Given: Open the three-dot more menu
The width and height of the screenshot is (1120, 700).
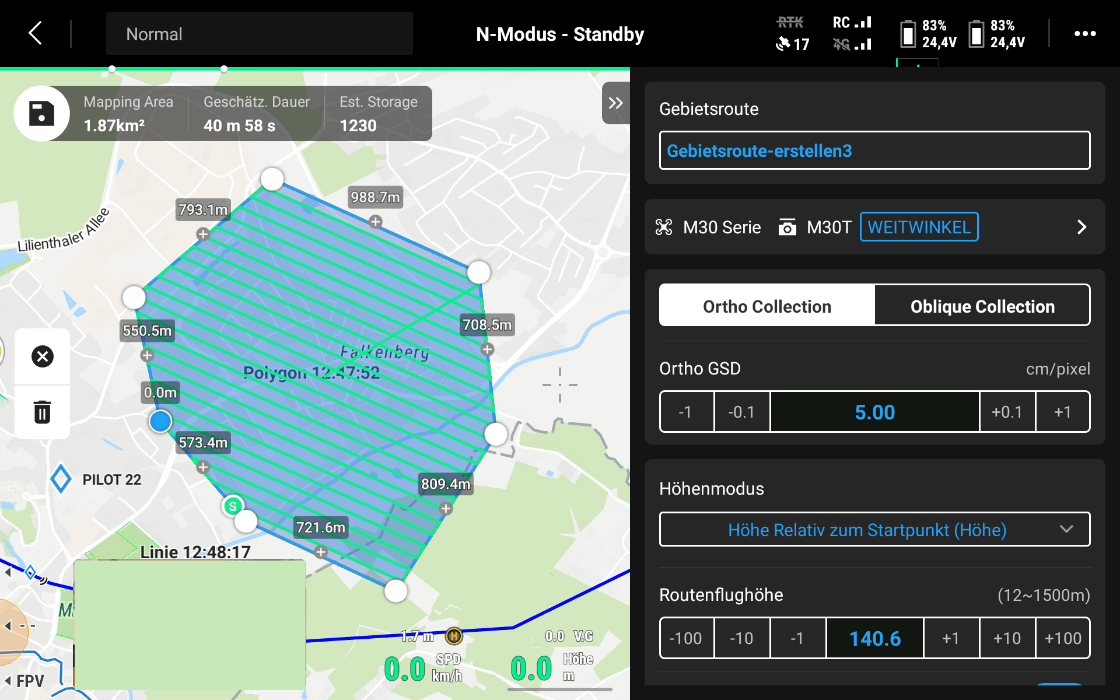Looking at the screenshot, I should (x=1084, y=34).
